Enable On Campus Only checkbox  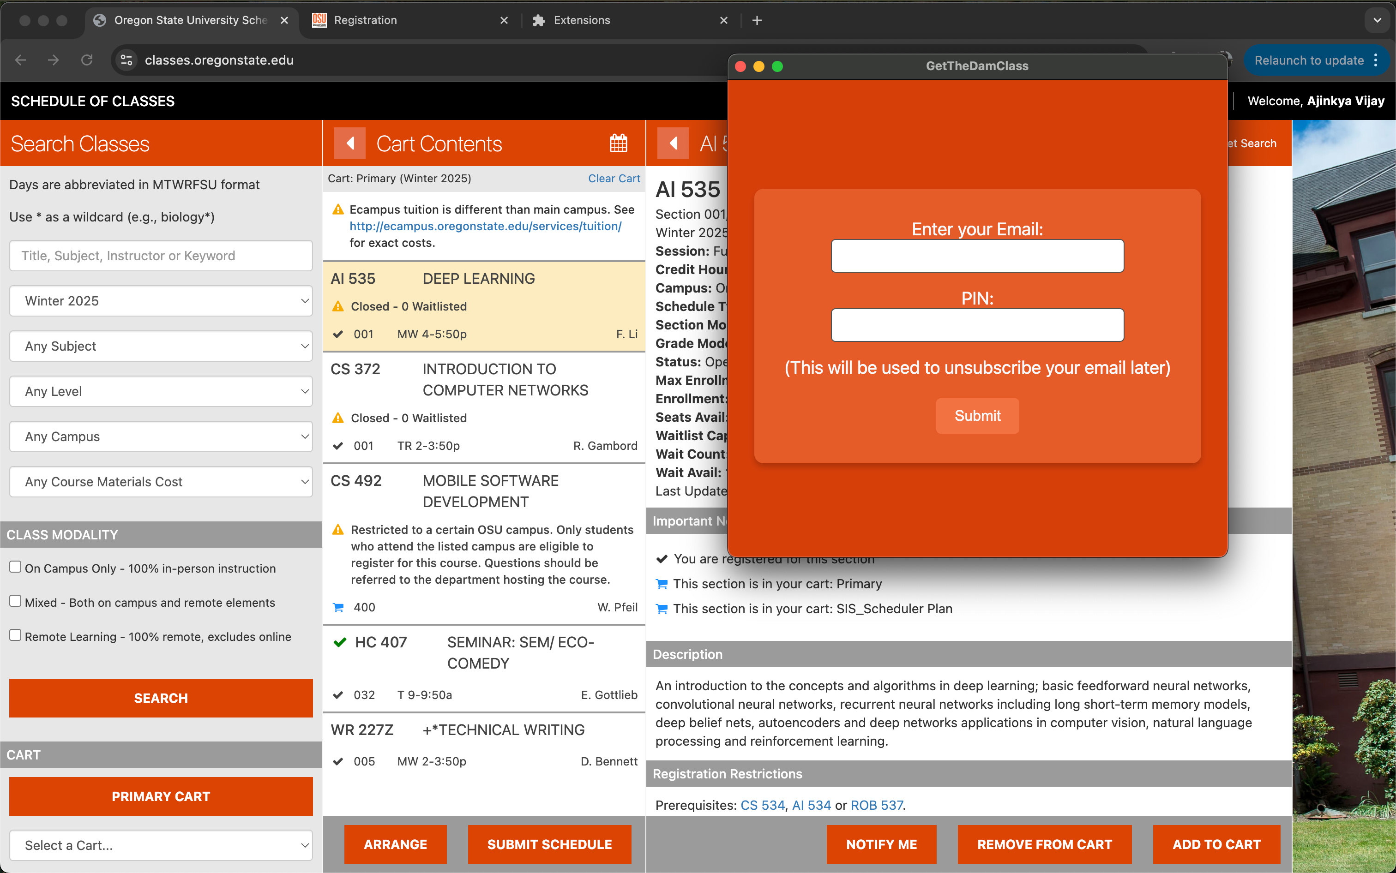pos(16,567)
